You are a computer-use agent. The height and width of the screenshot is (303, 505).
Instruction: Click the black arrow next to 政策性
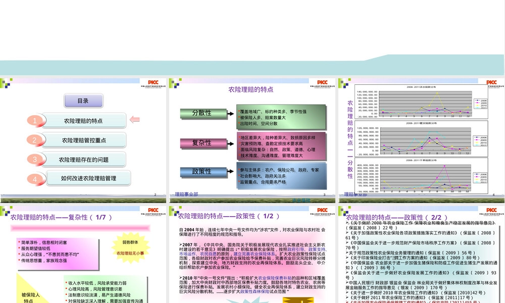pos(230,171)
